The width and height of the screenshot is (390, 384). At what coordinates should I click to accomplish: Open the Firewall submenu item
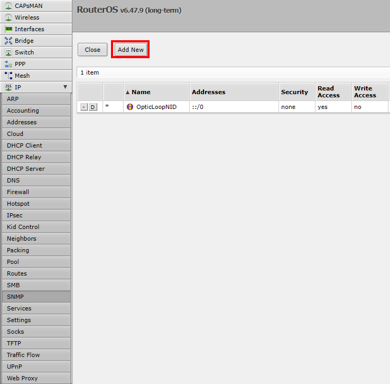(x=18, y=192)
